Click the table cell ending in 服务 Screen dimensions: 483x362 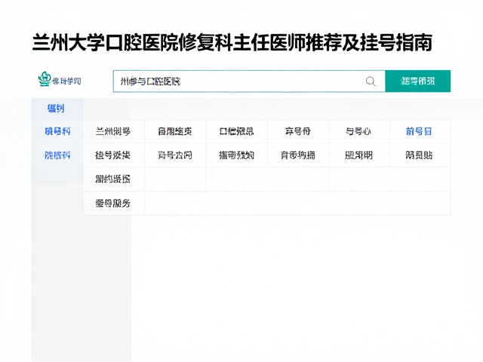113,203
